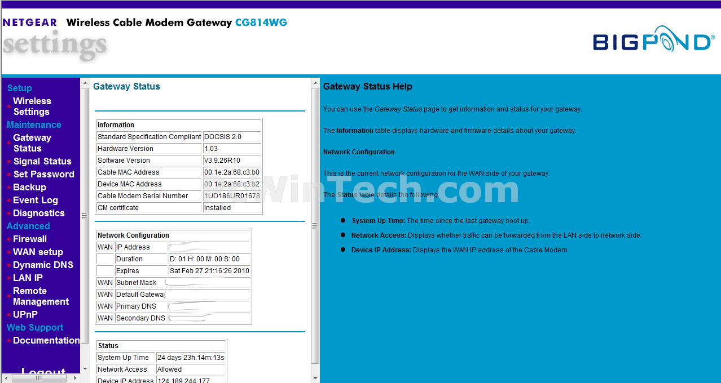Click the sidebar horizontal scrollbar right arrow
Screen dimensions: 721x383
(76, 378)
